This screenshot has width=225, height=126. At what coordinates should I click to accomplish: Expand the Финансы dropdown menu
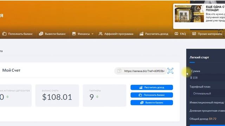click(x=83, y=34)
